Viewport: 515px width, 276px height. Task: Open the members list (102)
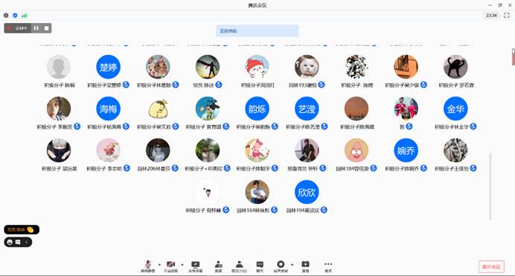point(240,266)
